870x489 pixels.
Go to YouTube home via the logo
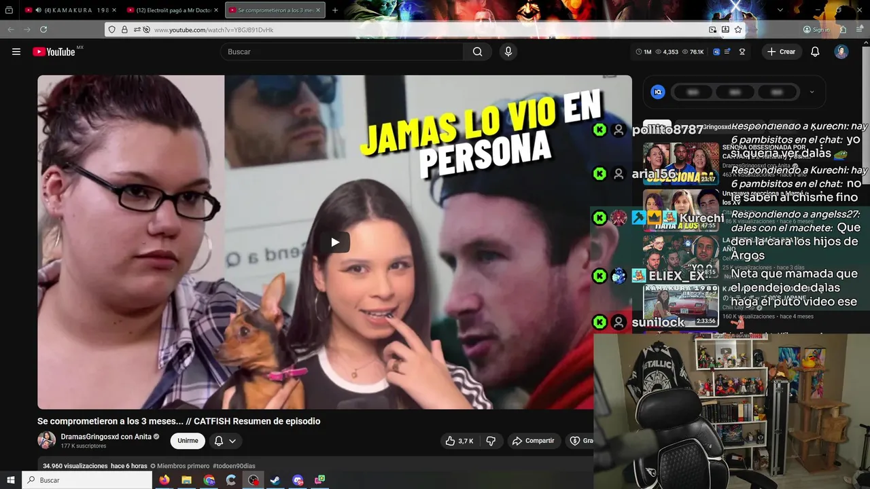(x=54, y=52)
